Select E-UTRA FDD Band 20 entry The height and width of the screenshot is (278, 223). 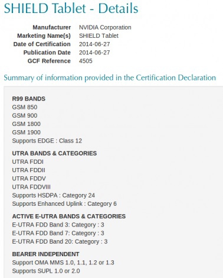(60, 241)
